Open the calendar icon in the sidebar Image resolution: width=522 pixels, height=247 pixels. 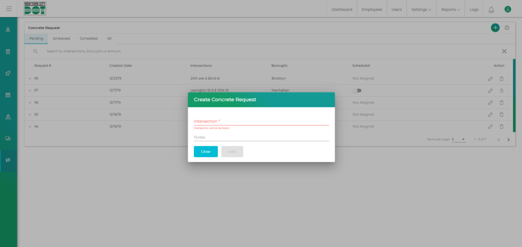coord(8,95)
